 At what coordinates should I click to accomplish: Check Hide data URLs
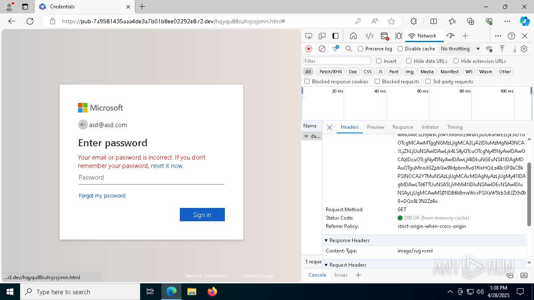pyautogui.click(x=409, y=61)
